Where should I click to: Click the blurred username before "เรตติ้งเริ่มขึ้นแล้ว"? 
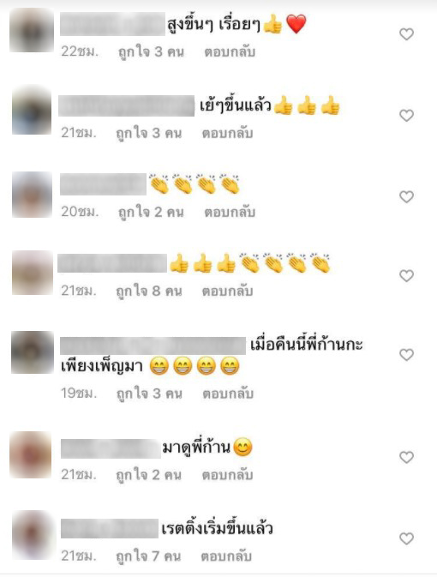click(x=110, y=528)
